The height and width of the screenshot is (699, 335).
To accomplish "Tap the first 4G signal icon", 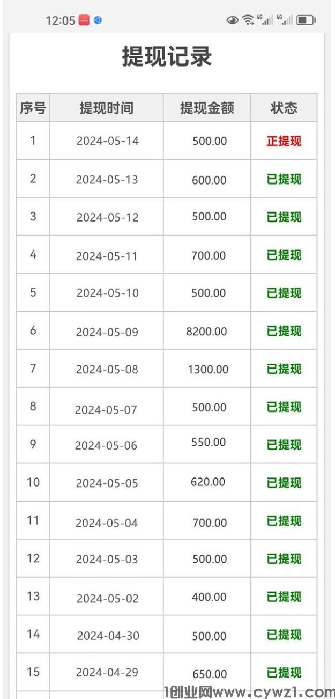I will coord(265,20).
